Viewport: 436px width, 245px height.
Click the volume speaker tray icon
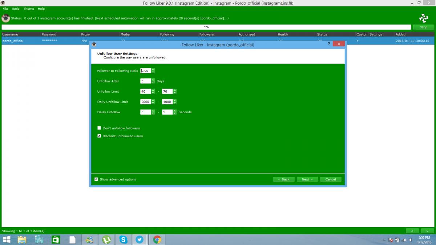click(410, 240)
